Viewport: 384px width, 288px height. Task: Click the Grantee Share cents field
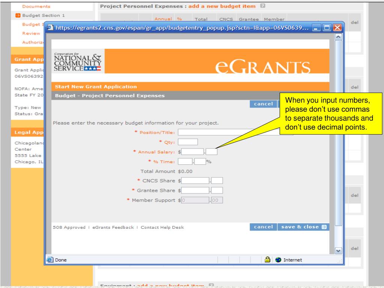pos(217,190)
